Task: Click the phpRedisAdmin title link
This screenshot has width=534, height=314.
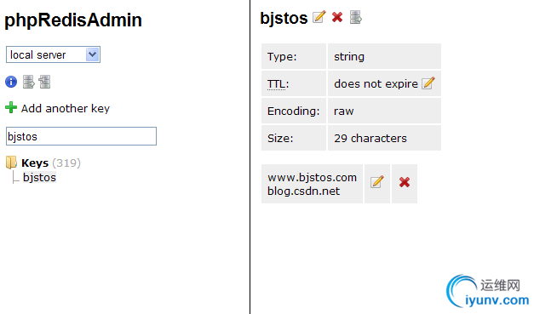Action: pos(73,20)
